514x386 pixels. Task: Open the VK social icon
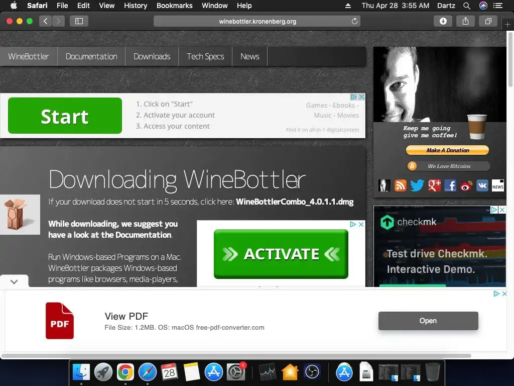pyautogui.click(x=482, y=185)
